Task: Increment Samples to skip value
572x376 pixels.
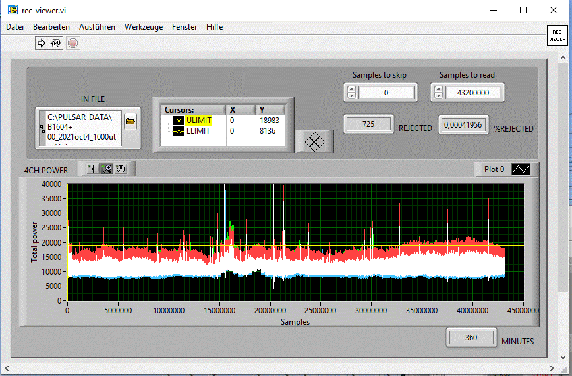Action: point(351,89)
